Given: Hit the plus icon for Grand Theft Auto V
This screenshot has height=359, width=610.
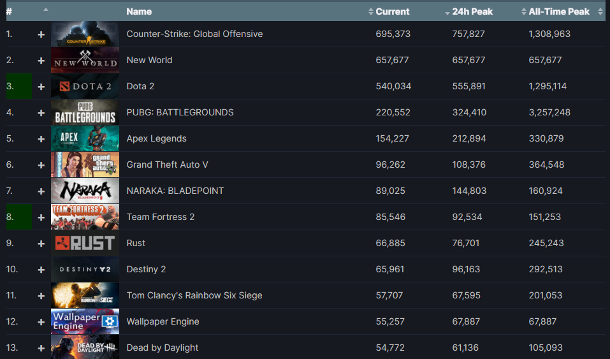Looking at the screenshot, I should [41, 165].
